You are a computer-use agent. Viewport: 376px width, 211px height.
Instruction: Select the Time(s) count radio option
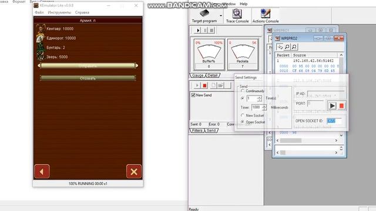pos(243,98)
